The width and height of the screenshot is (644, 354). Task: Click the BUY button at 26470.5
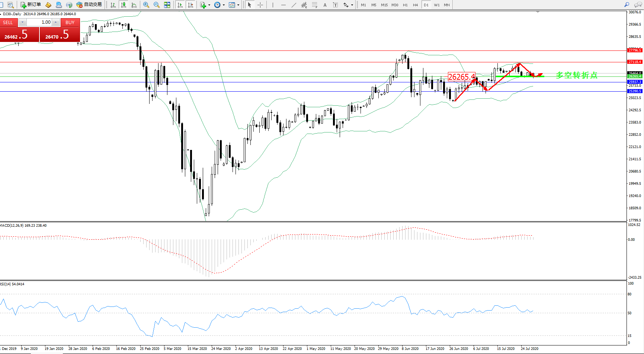pyautogui.click(x=60, y=34)
